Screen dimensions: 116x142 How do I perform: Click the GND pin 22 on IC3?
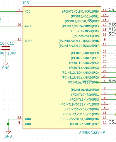19,119
